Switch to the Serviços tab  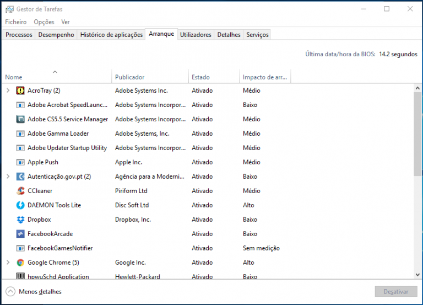click(257, 35)
